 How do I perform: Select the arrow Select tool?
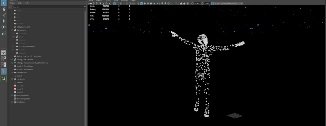4,3
